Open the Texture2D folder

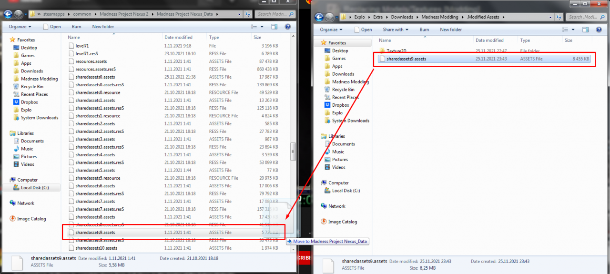point(396,51)
